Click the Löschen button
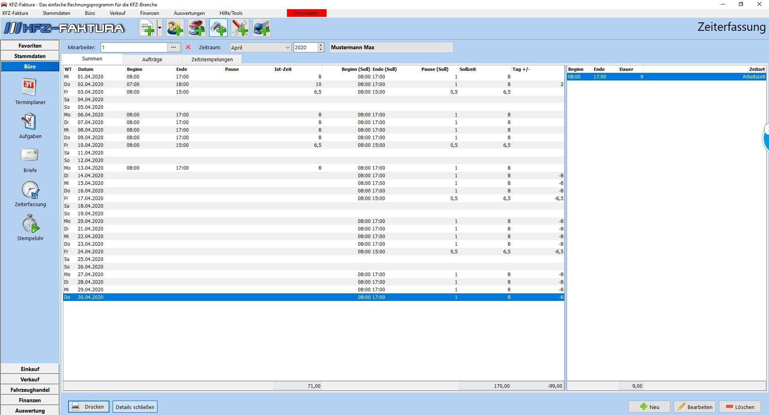This screenshot has width=769, height=415. click(x=740, y=407)
